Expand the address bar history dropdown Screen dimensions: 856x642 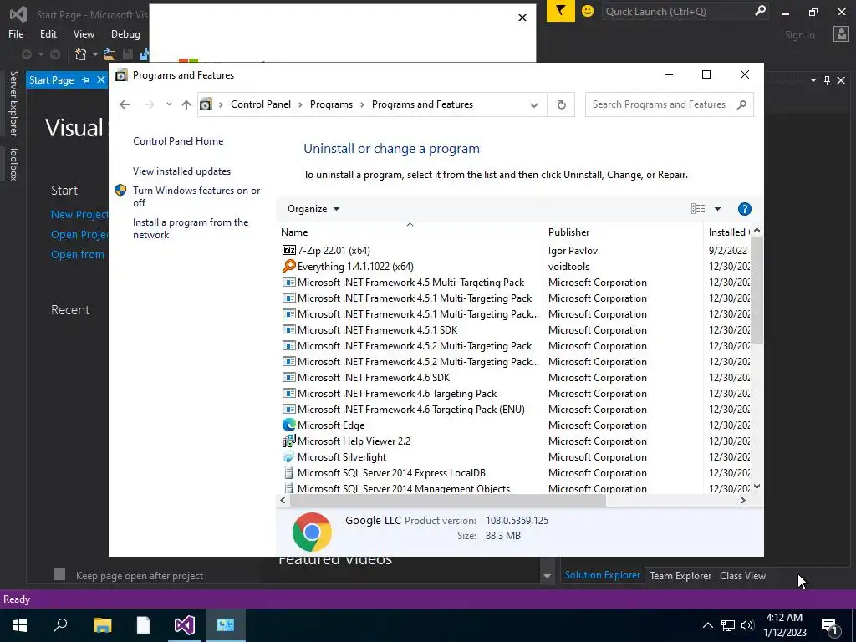coord(534,104)
